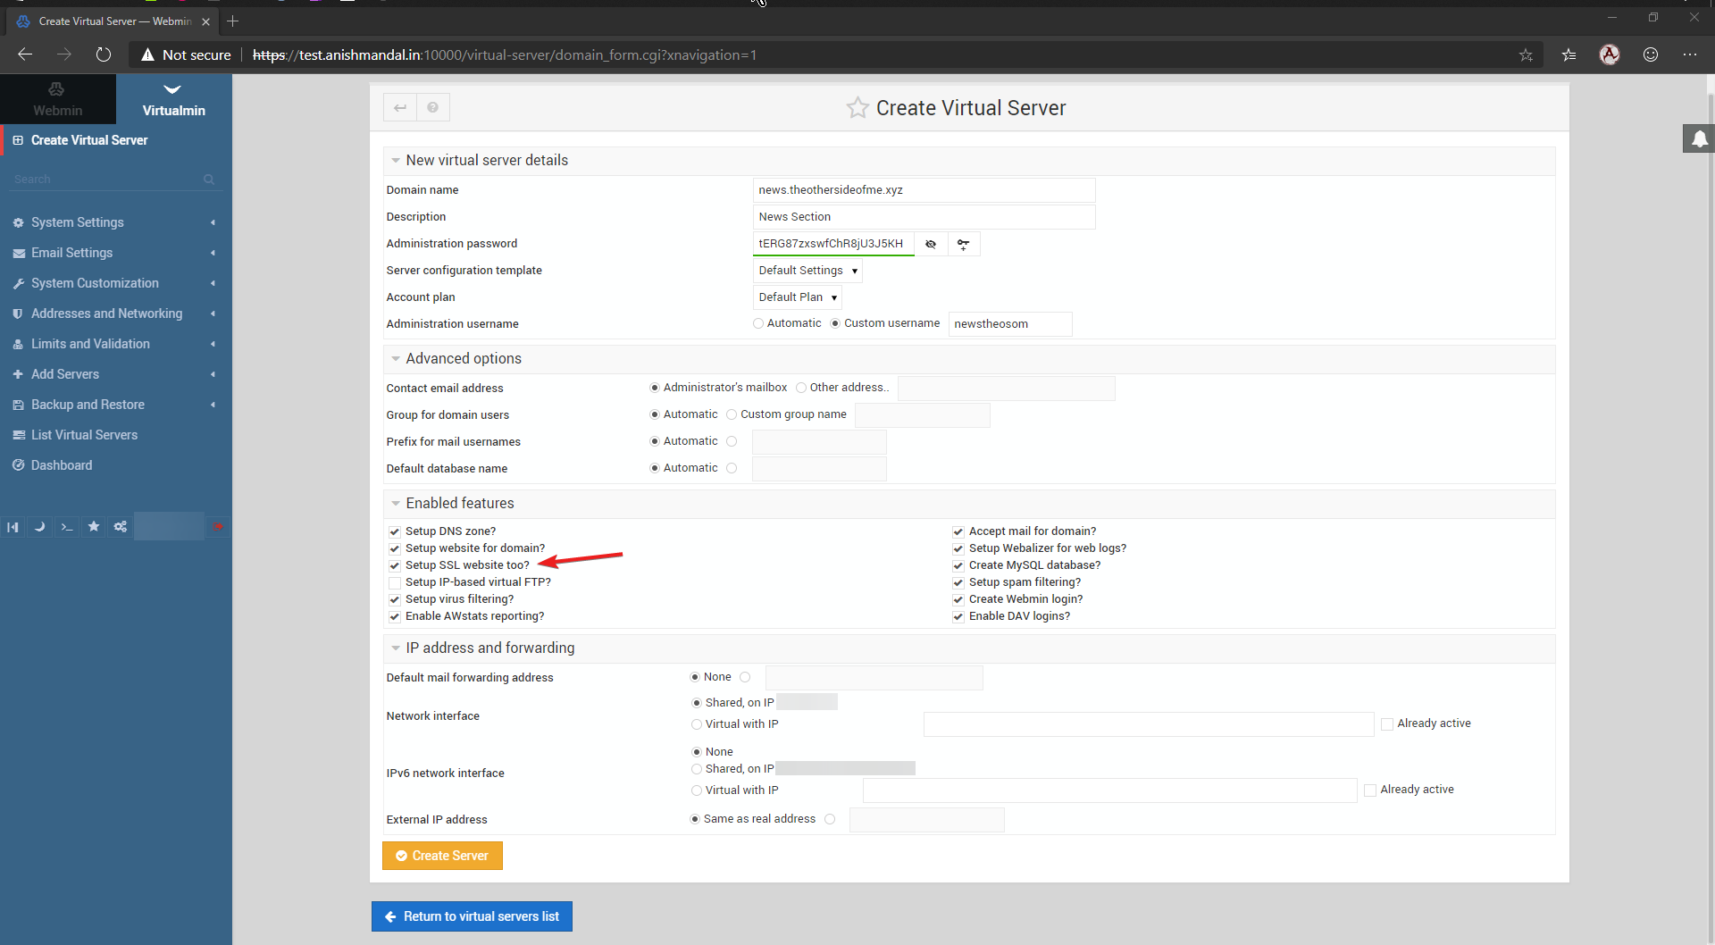Click the Create Server button
The image size is (1715, 945).
442,855
